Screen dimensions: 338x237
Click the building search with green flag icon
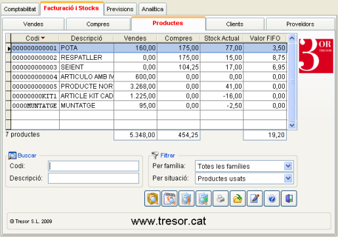pos(203,198)
